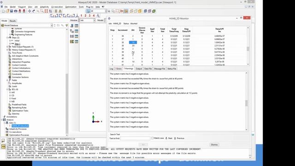Click the Previous search button
The image size is (295, 166).
click(179, 138)
